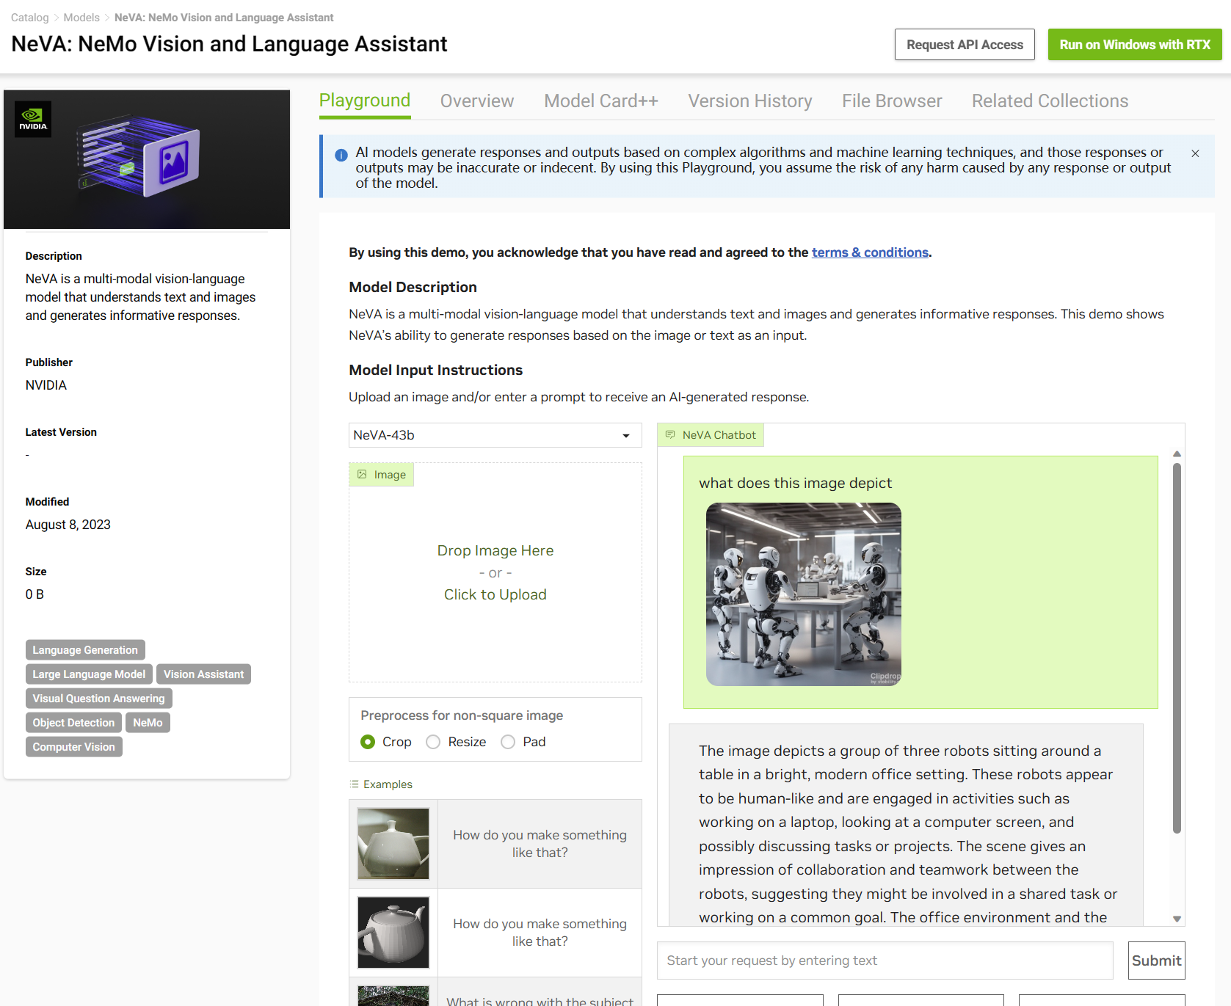Select the Resize preprocessing option
Image resolution: width=1231 pixels, height=1006 pixels.
point(433,742)
